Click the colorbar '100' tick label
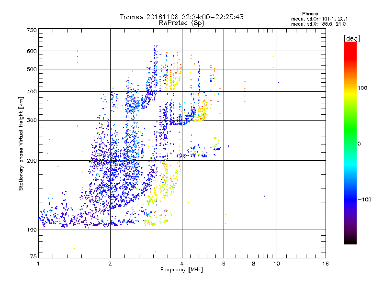The height and width of the screenshot is (287, 383). pos(362,88)
